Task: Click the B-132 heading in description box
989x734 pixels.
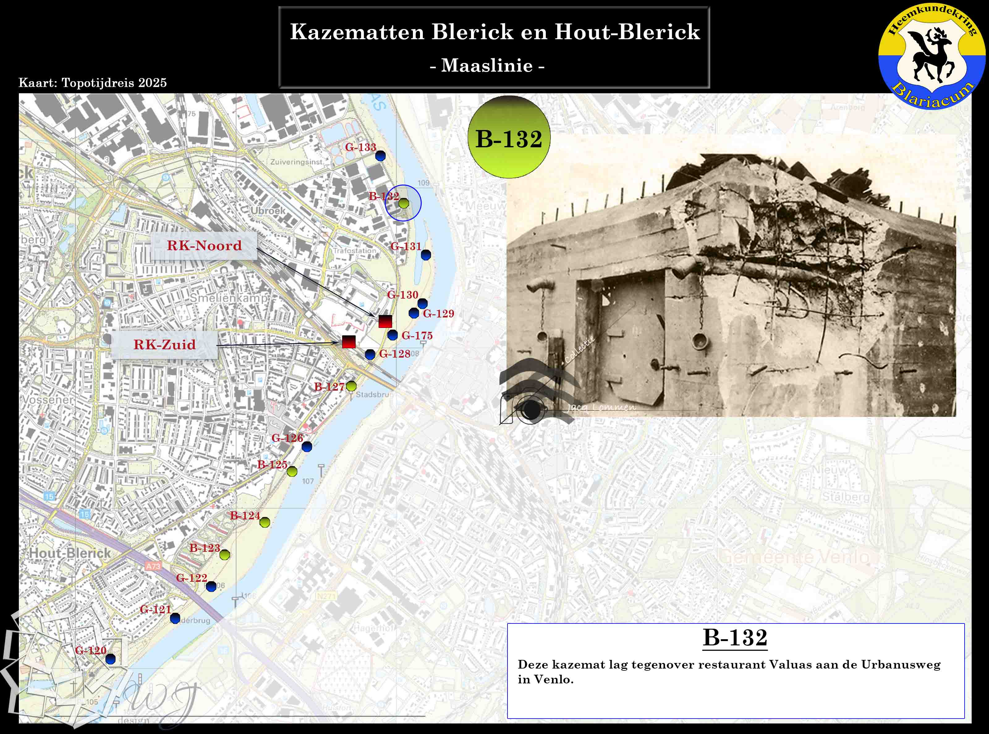Action: tap(735, 638)
